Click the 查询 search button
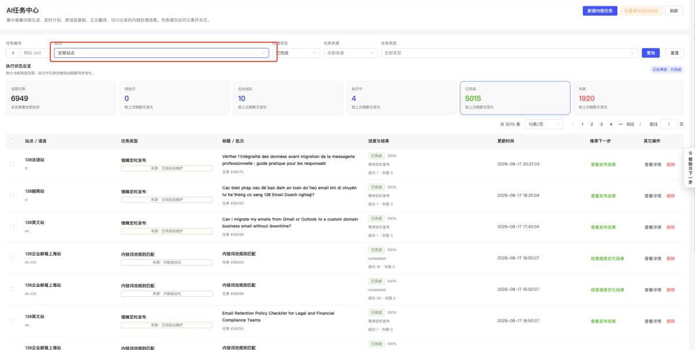 (x=650, y=53)
